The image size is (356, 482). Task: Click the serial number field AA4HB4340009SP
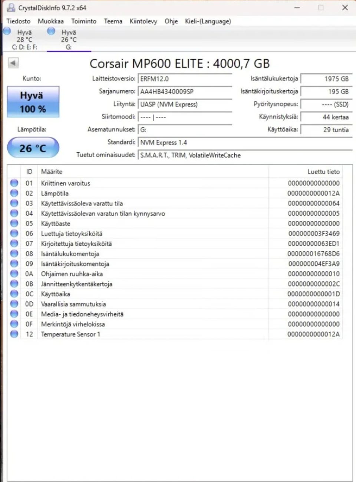(185, 91)
